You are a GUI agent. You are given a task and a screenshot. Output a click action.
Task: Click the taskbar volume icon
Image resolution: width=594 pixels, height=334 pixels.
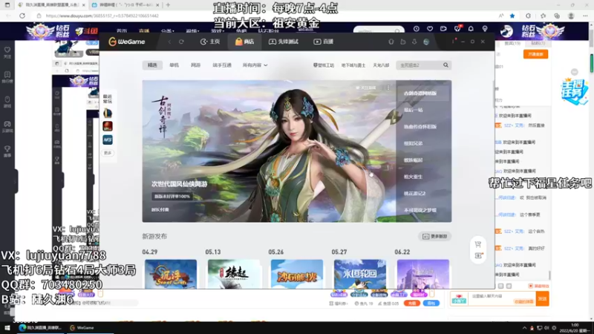pyautogui.click(x=546, y=327)
